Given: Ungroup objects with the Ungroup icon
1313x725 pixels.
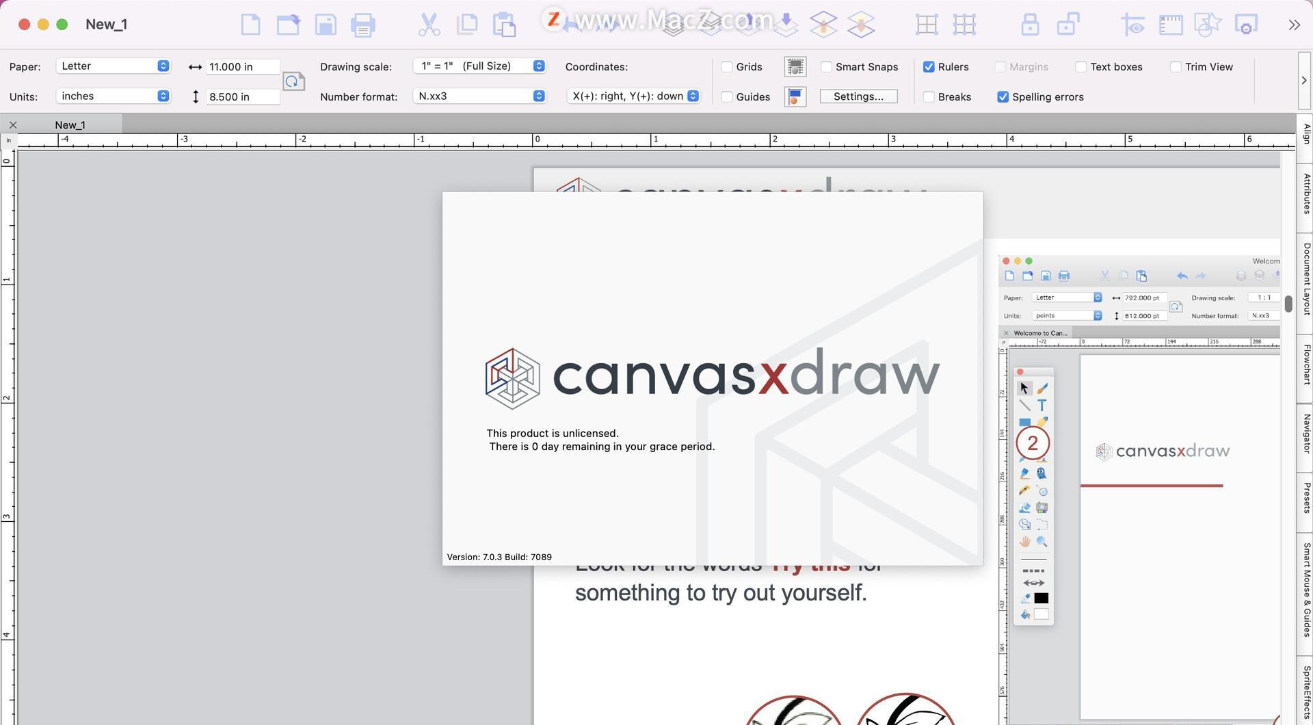Looking at the screenshot, I should (964, 25).
